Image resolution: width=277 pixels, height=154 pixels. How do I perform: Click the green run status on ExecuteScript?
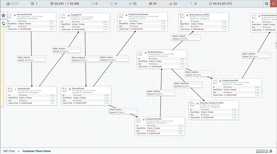point(16,89)
